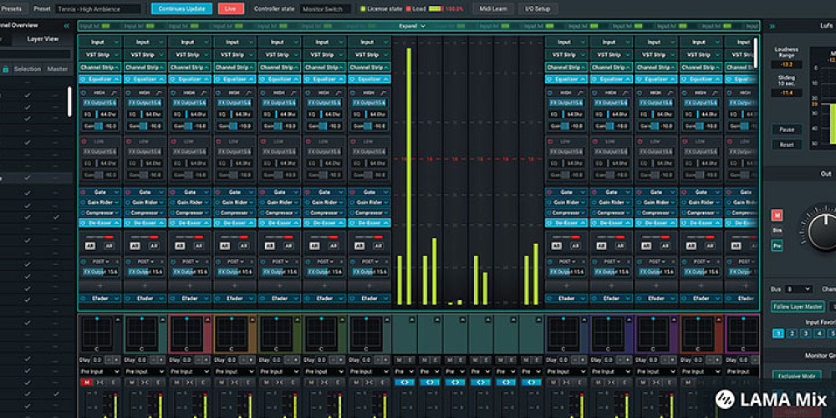Add an insert using plus in third channel
This screenshot has height=418, width=836.
[x=190, y=285]
